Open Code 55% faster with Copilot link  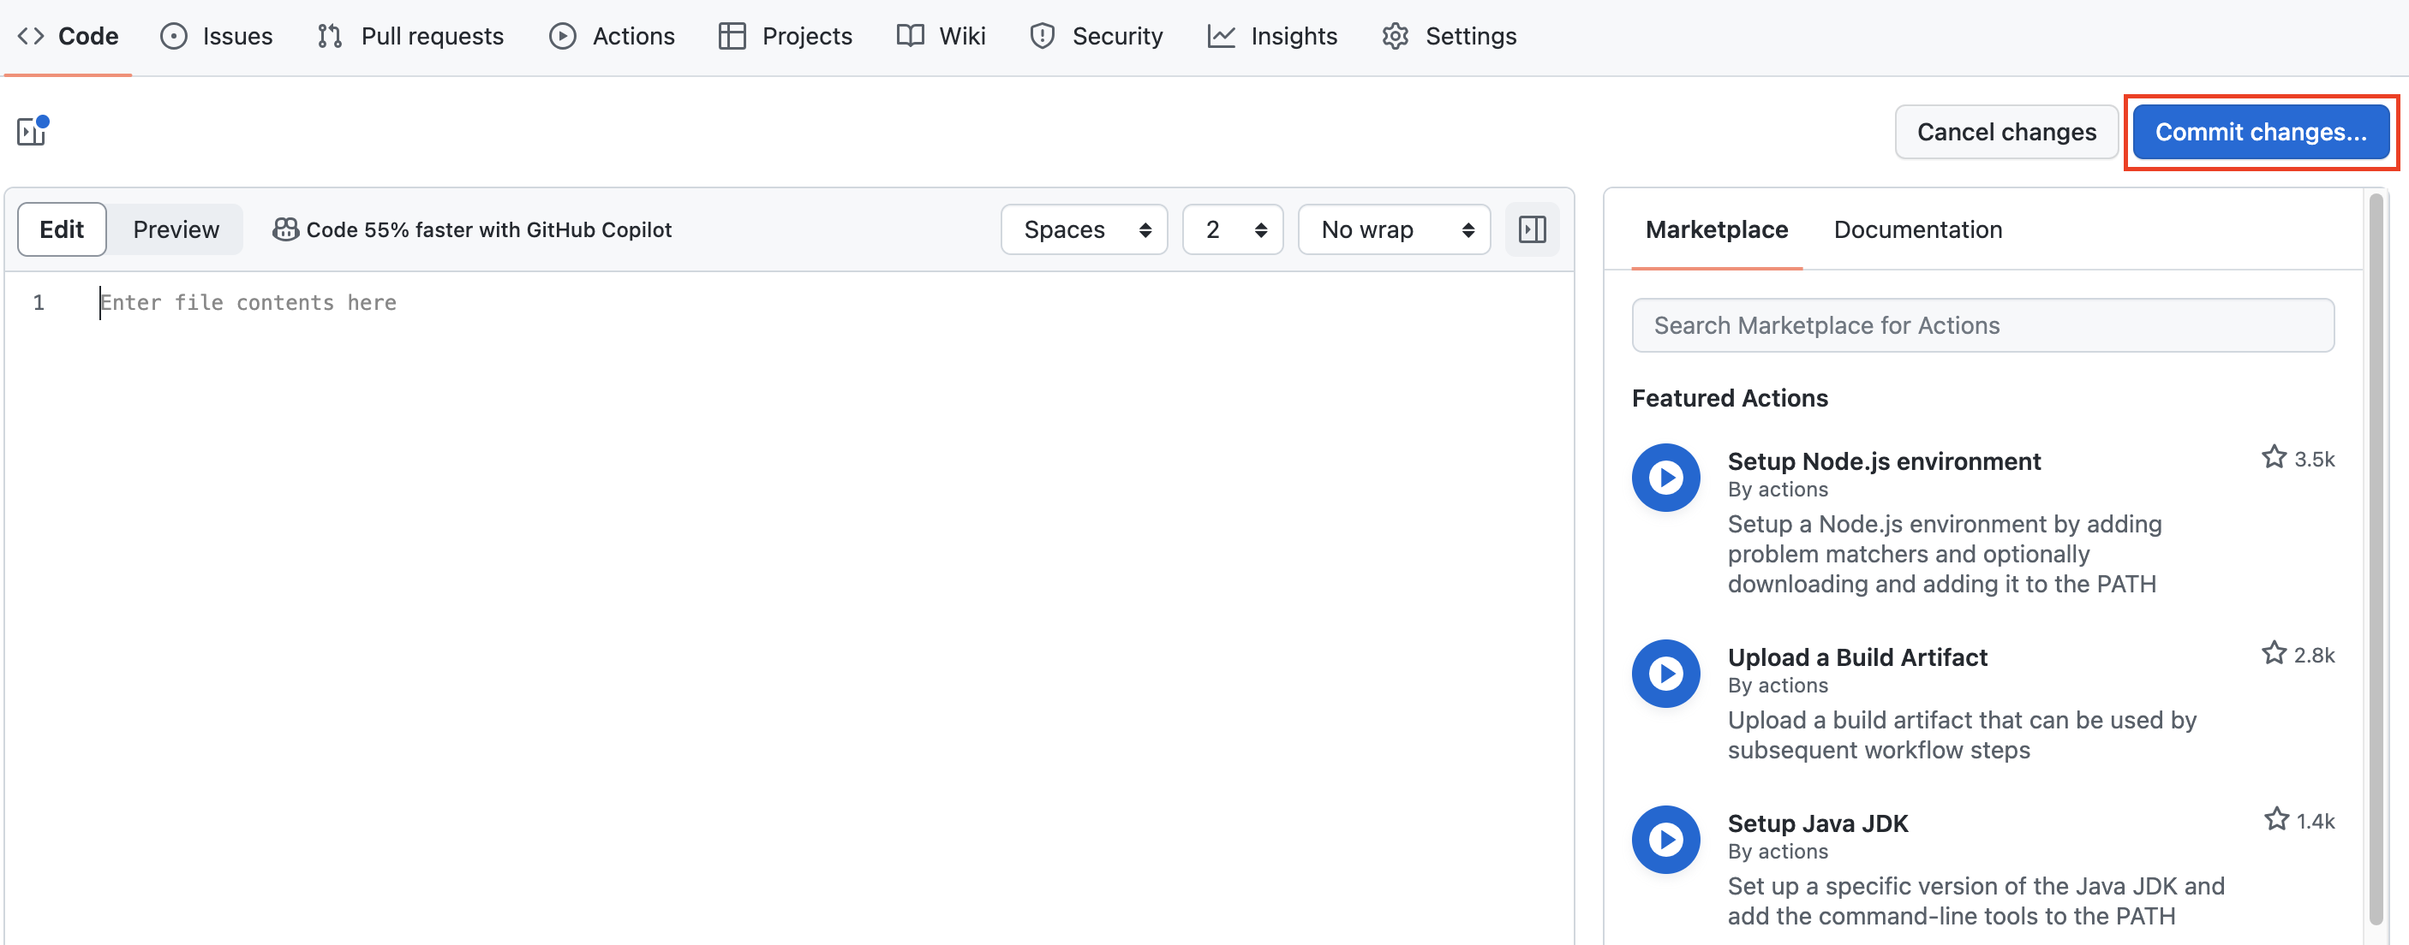(x=489, y=229)
